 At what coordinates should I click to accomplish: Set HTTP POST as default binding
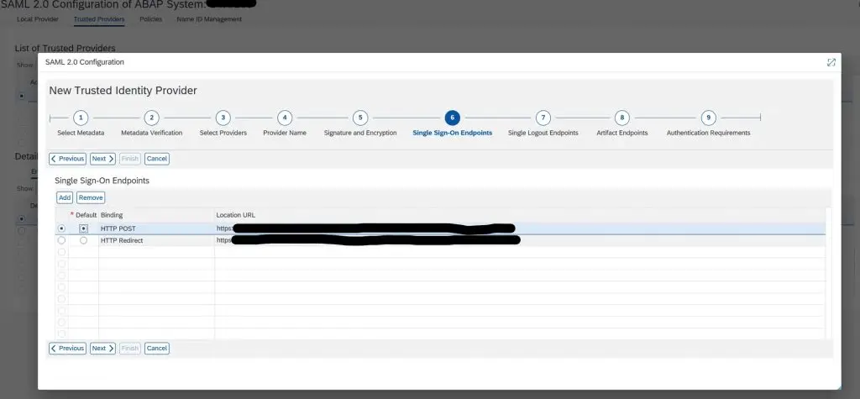(x=83, y=228)
